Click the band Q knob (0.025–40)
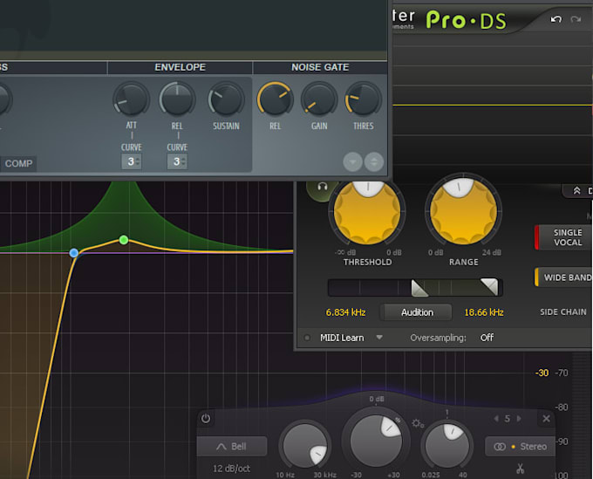This screenshot has width=593, height=479. (447, 445)
